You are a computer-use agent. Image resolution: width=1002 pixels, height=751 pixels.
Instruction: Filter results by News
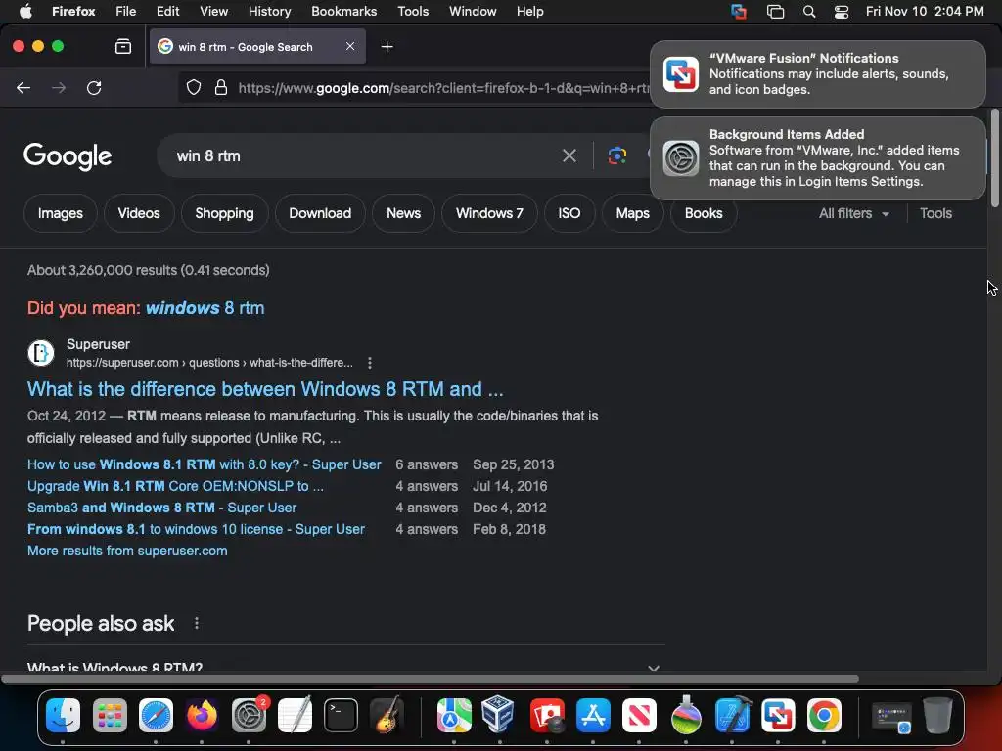403,213
